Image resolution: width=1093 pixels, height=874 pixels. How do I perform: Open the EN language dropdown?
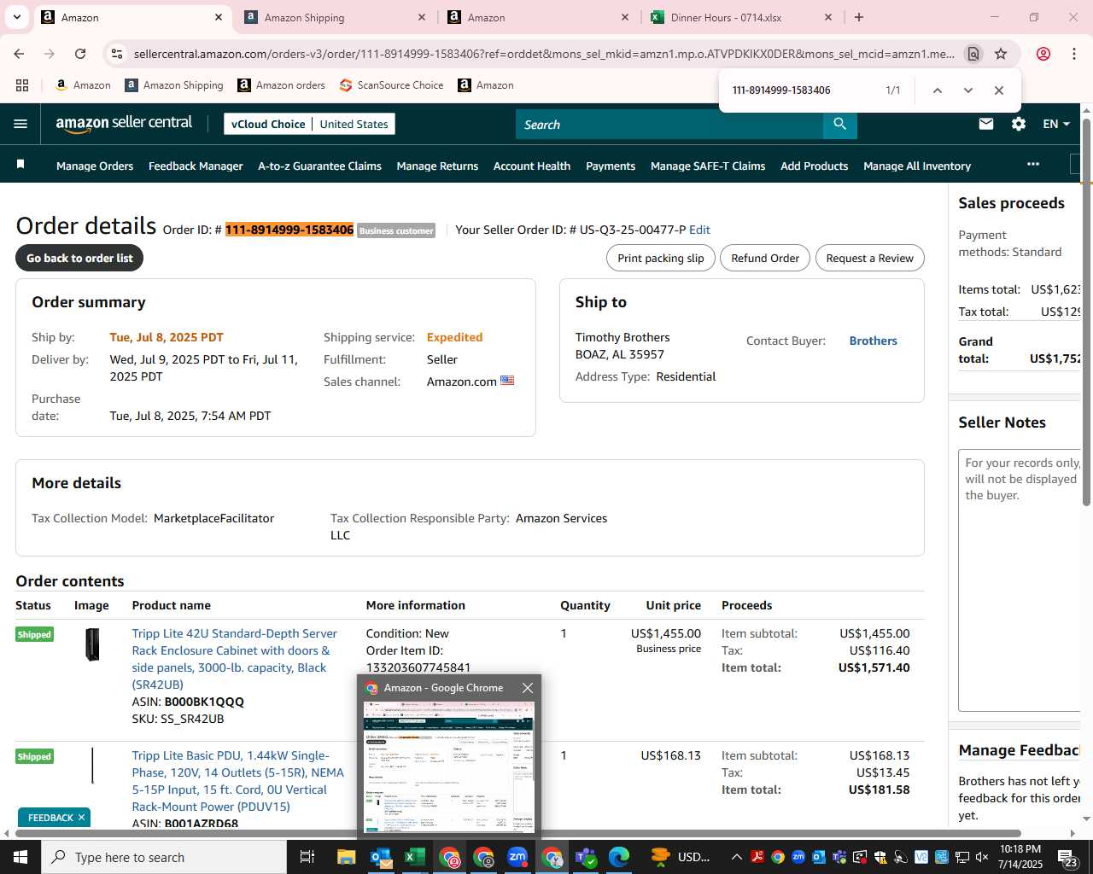(1056, 125)
